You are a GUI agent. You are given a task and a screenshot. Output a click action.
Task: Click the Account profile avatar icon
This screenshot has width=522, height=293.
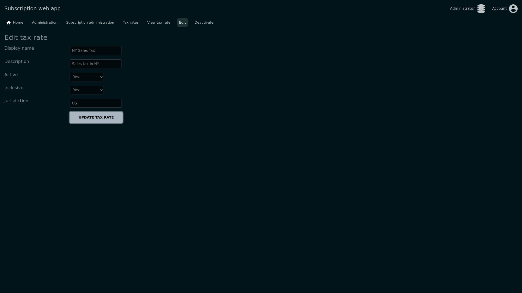tap(513, 9)
